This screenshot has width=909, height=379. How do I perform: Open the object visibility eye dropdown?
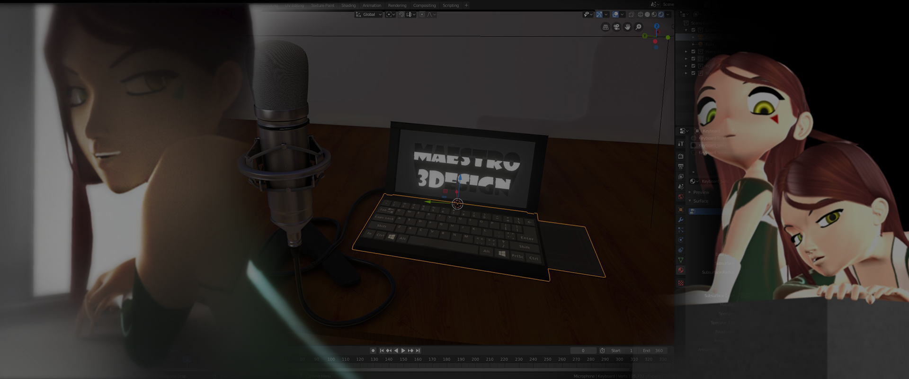pos(588,15)
